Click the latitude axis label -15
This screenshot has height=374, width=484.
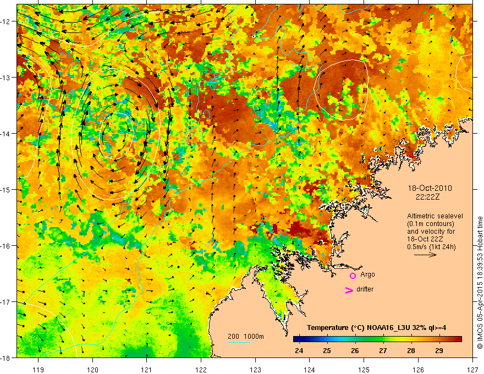tap(5, 189)
